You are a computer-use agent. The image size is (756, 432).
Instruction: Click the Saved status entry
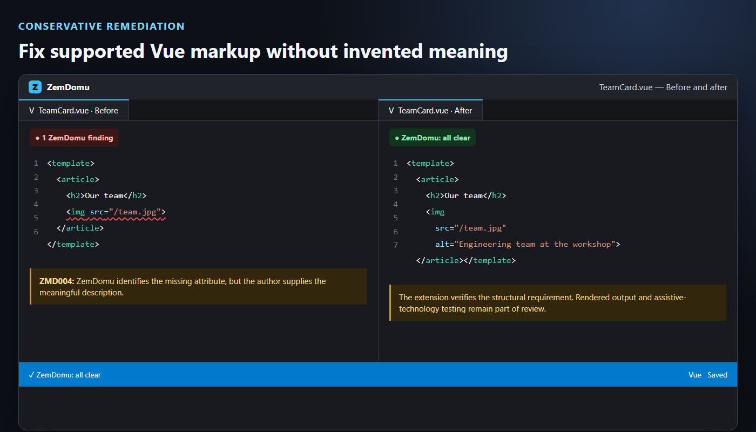point(718,375)
